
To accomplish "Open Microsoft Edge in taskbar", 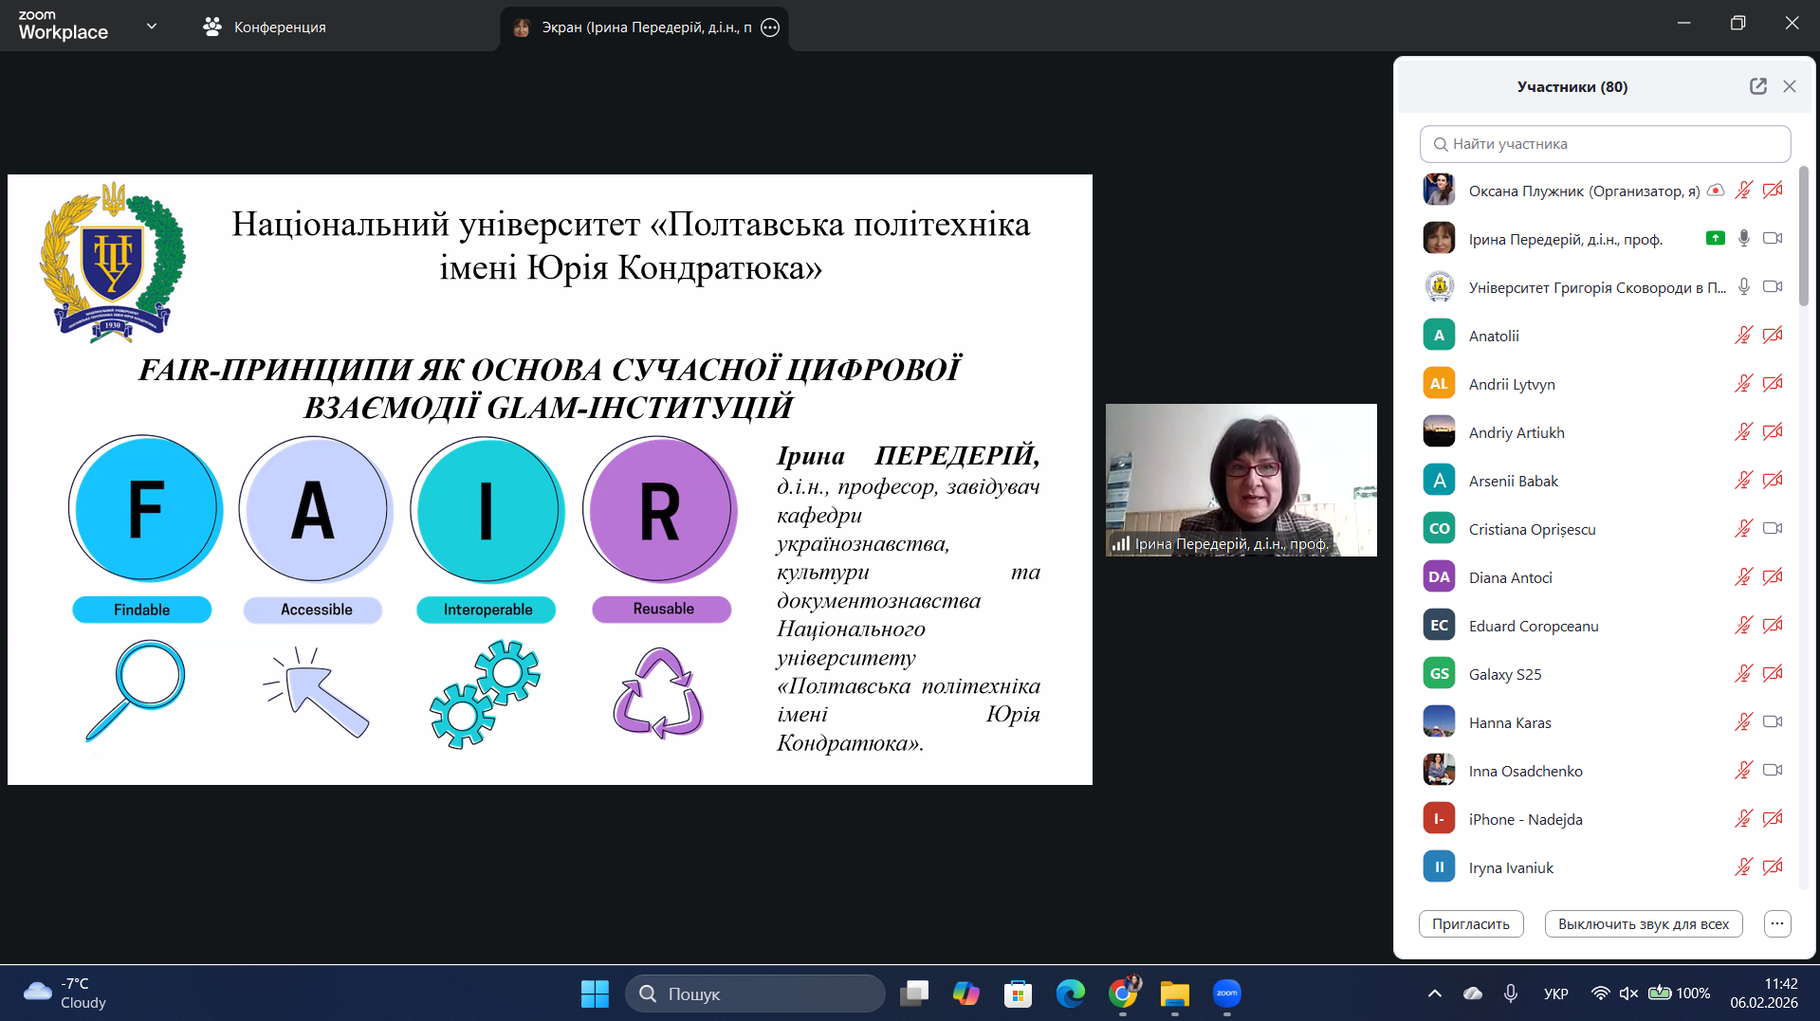I will [1071, 994].
